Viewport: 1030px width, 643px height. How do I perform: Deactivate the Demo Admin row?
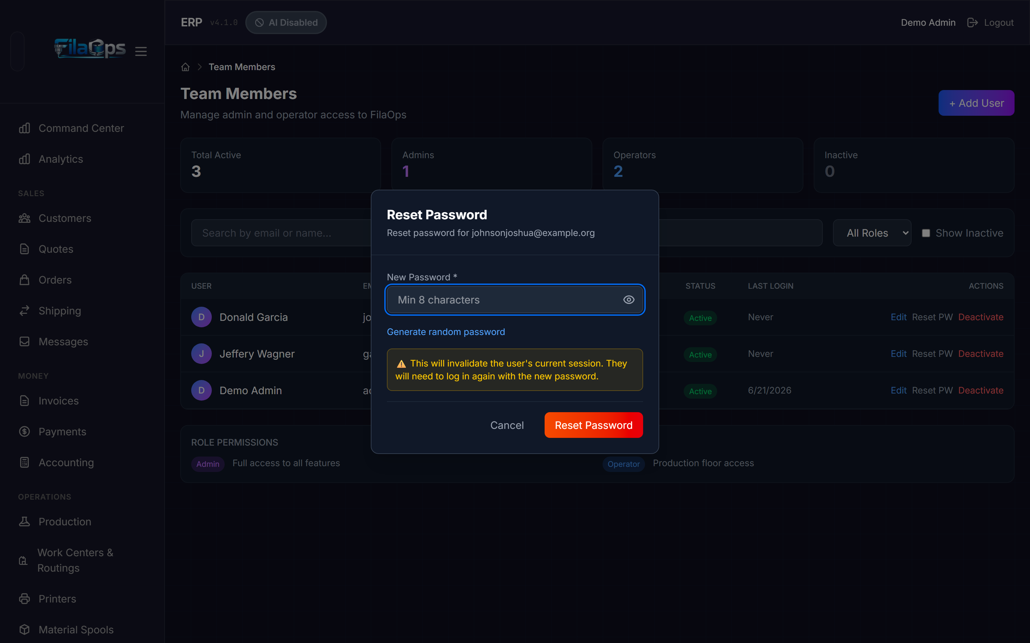(981, 390)
